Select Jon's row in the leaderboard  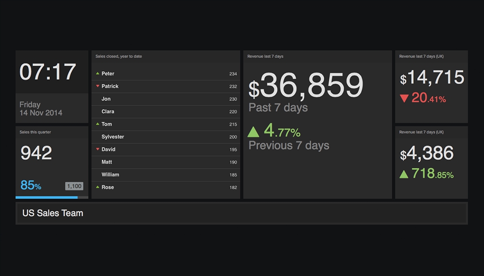tap(166, 99)
